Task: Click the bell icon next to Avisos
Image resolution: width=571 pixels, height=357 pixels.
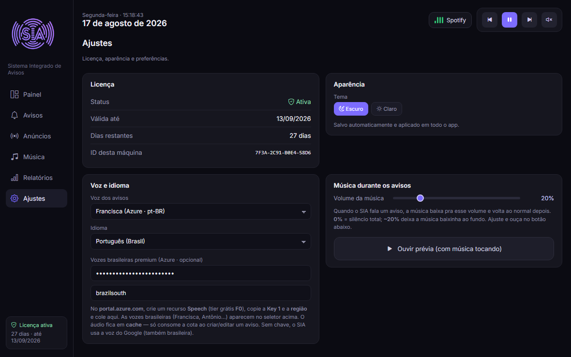Action: point(15,115)
